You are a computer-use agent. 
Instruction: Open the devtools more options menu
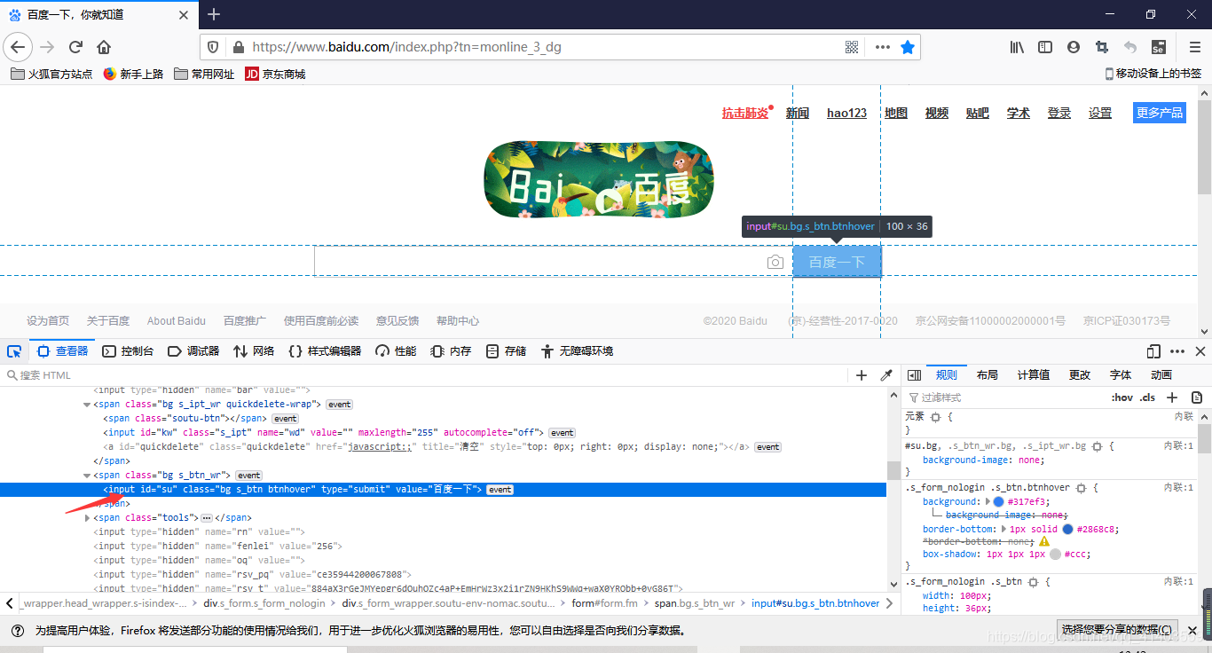1177,351
